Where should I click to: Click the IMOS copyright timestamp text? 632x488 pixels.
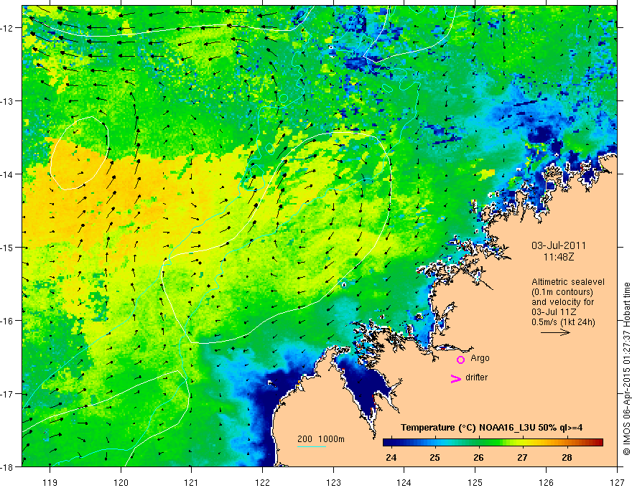(x=626, y=368)
